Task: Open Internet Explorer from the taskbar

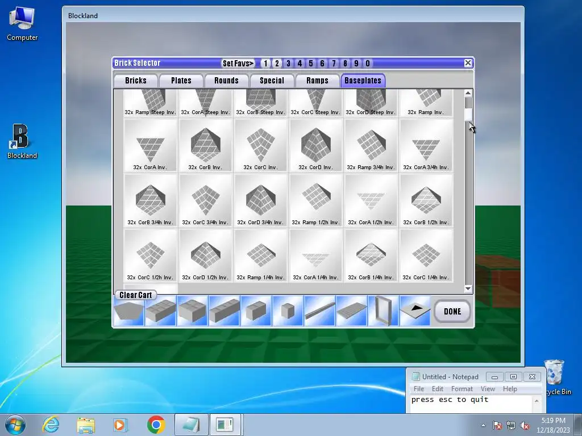Action: (x=51, y=425)
